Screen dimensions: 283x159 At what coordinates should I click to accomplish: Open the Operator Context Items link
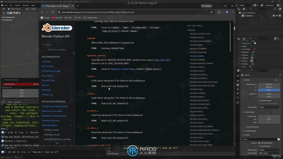coord(123,69)
